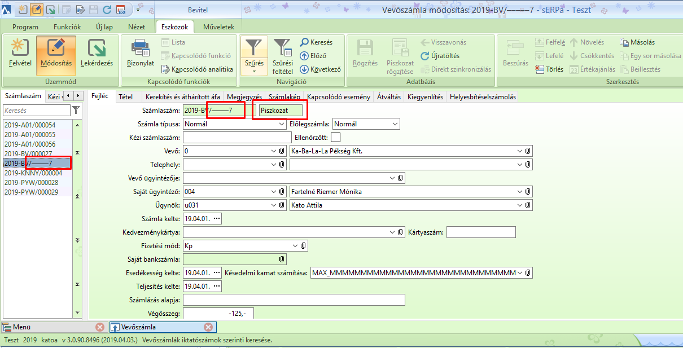Open the Számla típusa dropdown
The height and width of the screenshot is (348, 683).
pyautogui.click(x=281, y=124)
